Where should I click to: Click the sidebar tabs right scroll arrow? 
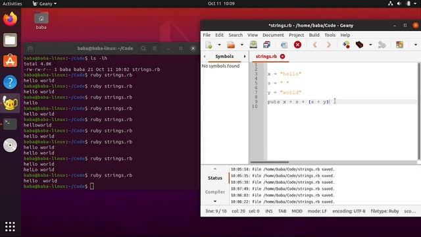pyautogui.click(x=245, y=57)
